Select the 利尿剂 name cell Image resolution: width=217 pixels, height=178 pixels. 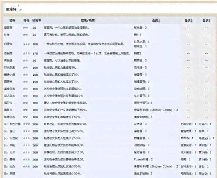tap(8, 44)
